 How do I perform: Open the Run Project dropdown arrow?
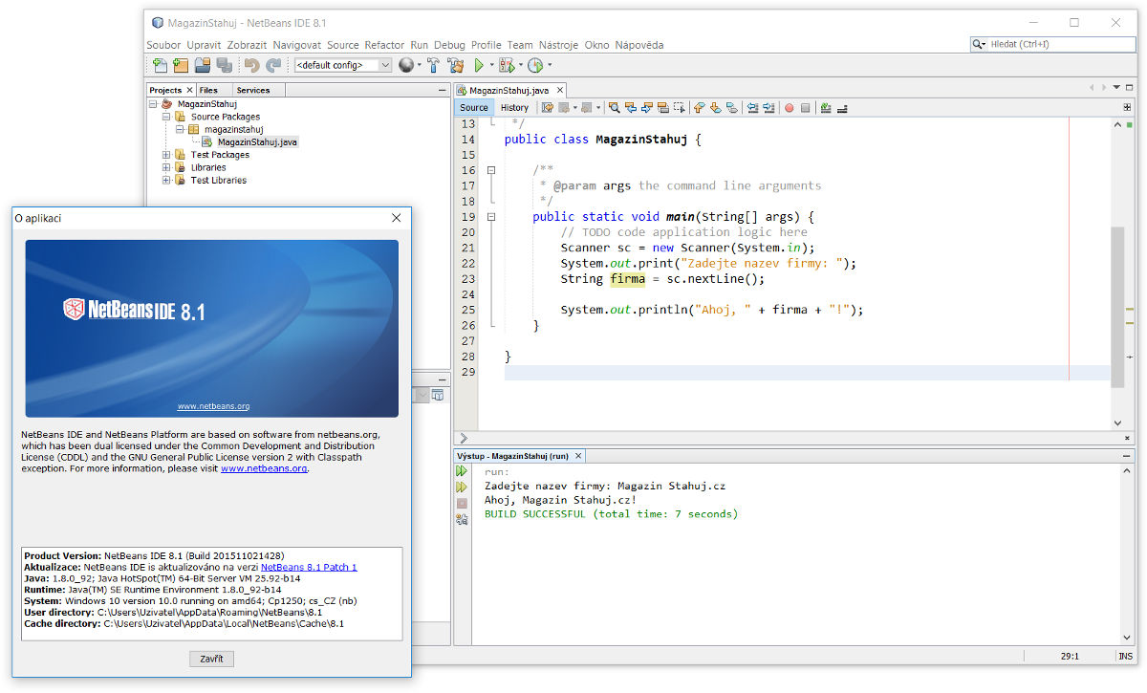pos(492,65)
